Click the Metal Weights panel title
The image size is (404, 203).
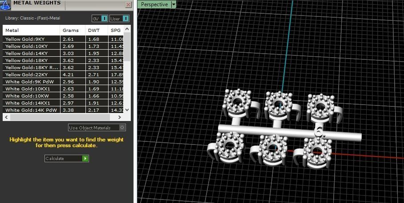(x=37, y=3)
